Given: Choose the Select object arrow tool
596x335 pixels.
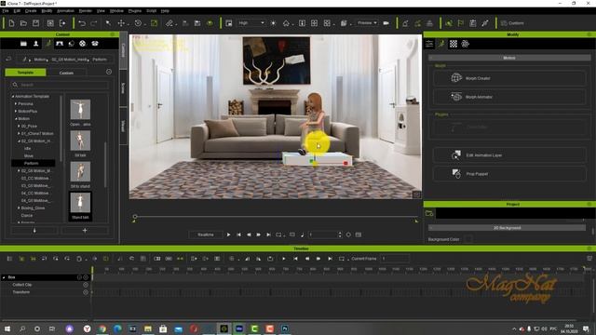Looking at the screenshot, I should [x=108, y=23].
